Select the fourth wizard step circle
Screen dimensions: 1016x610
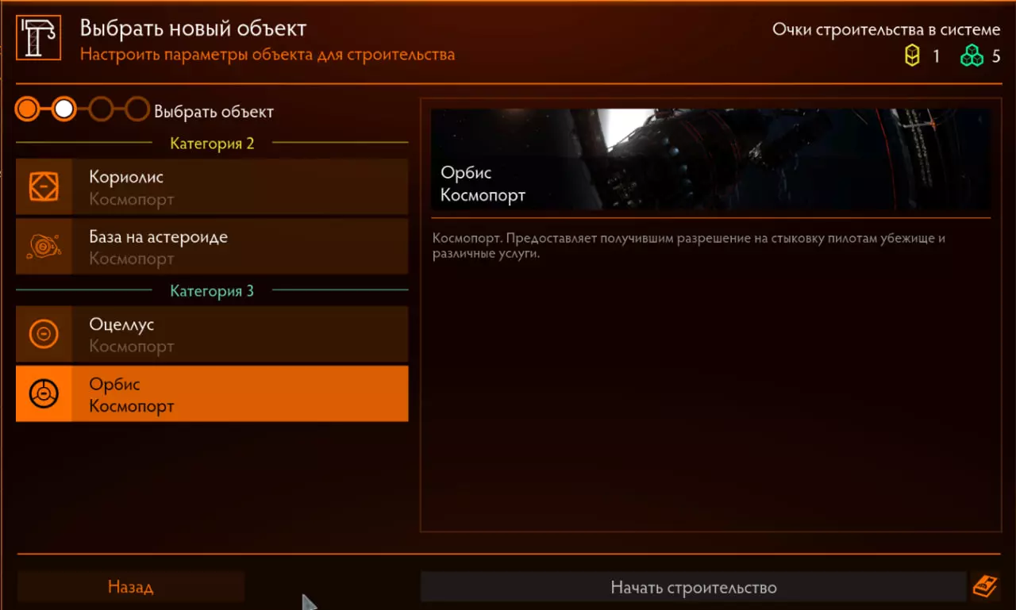137,109
